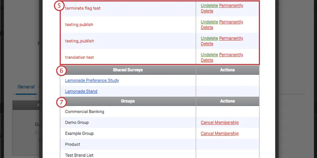Cancel membership for Demo Group

point(219,122)
